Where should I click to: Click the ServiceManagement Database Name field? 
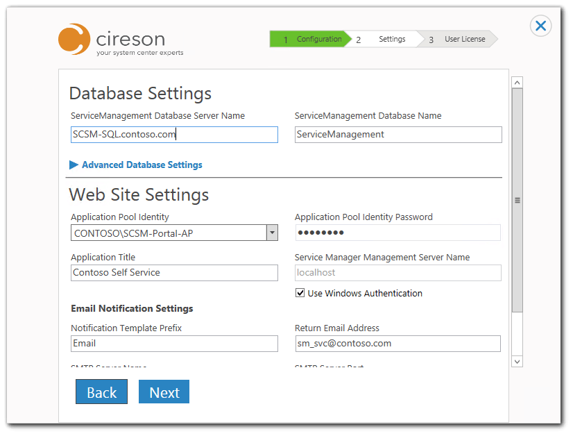coord(397,135)
